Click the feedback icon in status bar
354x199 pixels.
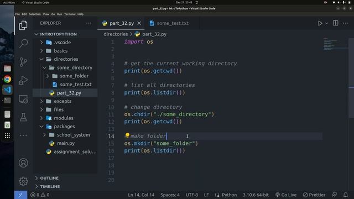click(334, 195)
